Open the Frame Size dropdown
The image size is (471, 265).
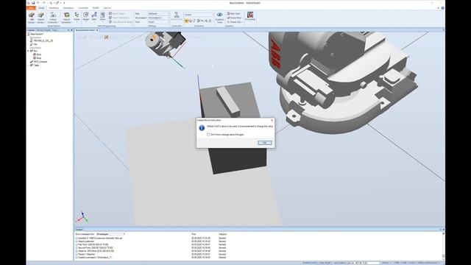click(x=234, y=22)
